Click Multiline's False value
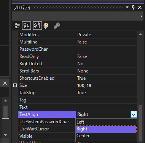 click(x=107, y=42)
